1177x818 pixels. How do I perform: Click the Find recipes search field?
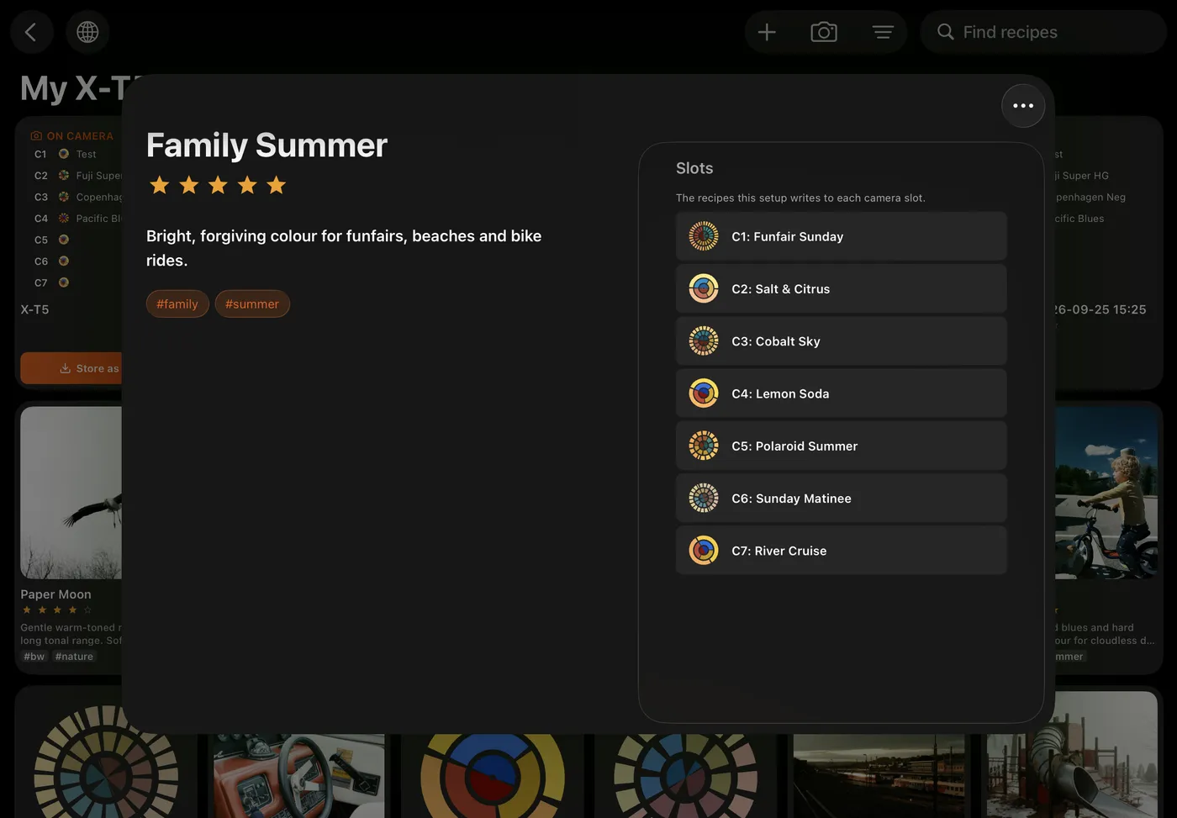(x=1043, y=32)
